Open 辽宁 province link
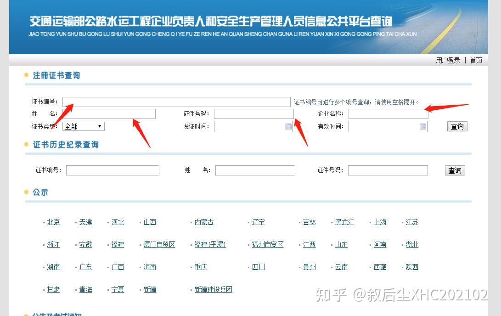Screen dimensions: 501x316 (258, 222)
